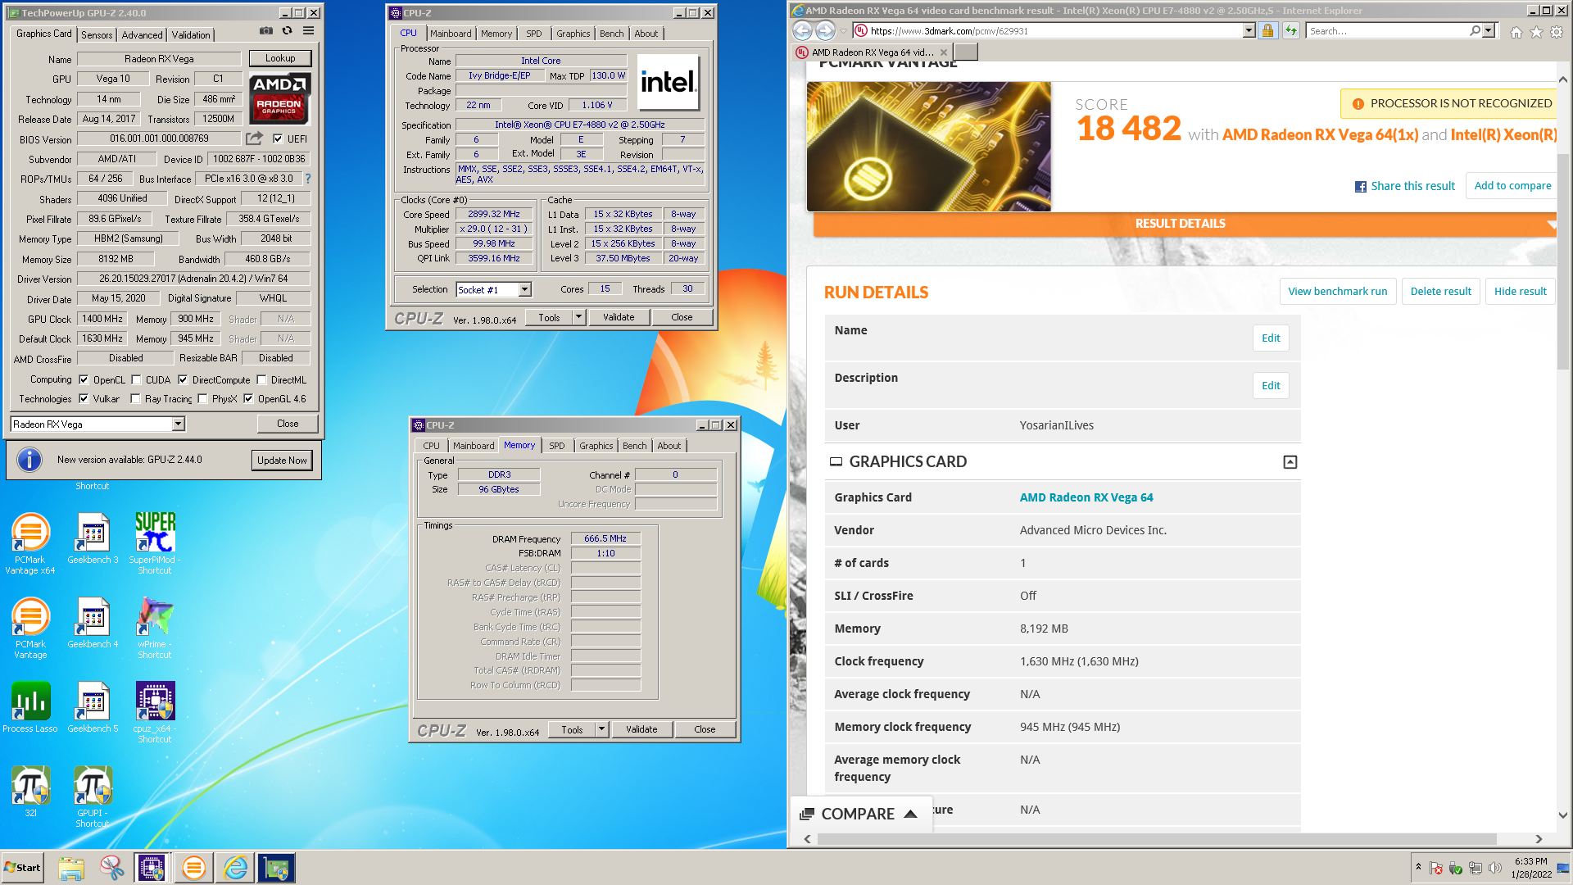Viewport: 1573px width, 885px height.
Task: Open IE tools gear icon
Action: pyautogui.click(x=1557, y=32)
